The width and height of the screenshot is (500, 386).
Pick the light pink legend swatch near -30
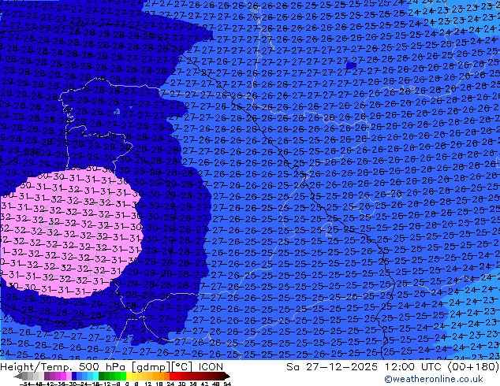[69, 376]
